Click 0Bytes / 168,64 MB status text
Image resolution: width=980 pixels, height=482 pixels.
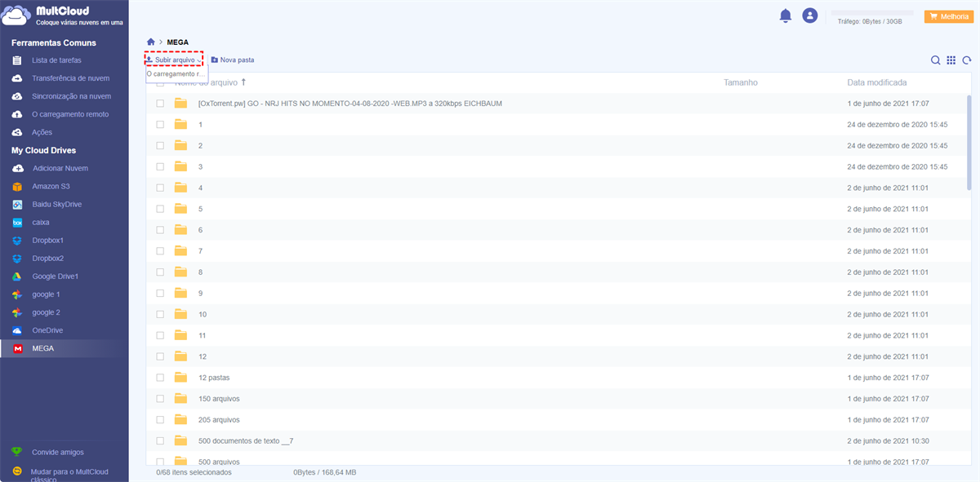pos(325,472)
